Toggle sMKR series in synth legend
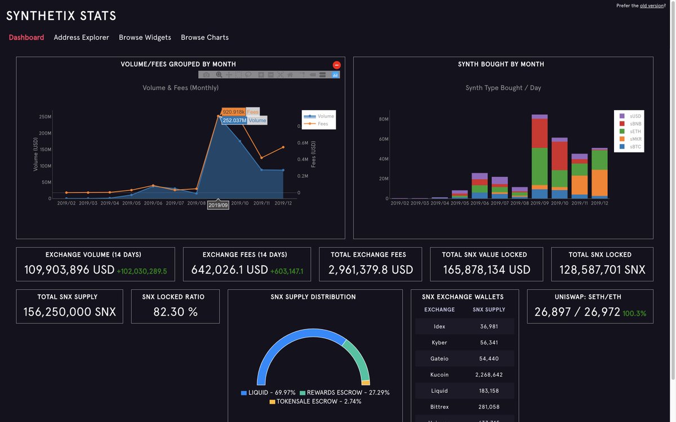This screenshot has width=676, height=422. 630,138
